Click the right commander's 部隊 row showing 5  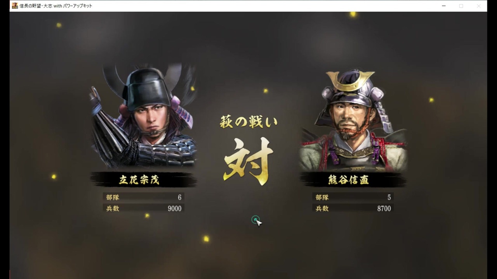pyautogui.click(x=353, y=197)
